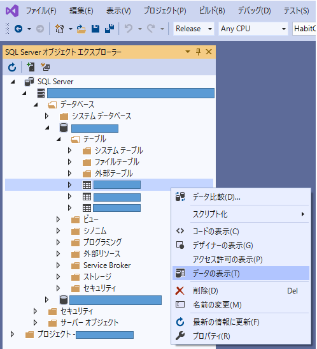
Task: Choose 削除(D) from context menu
Action: point(241,291)
